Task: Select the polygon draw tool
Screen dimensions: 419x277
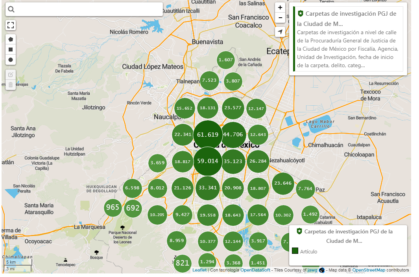Action: (x=11, y=40)
